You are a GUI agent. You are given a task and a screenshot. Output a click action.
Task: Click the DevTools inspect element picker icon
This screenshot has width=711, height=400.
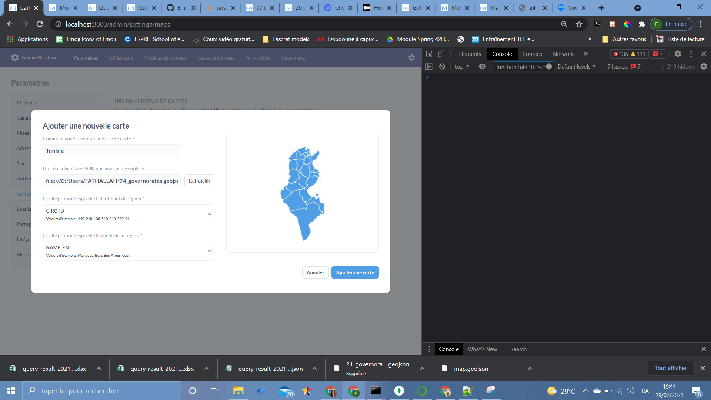point(429,54)
